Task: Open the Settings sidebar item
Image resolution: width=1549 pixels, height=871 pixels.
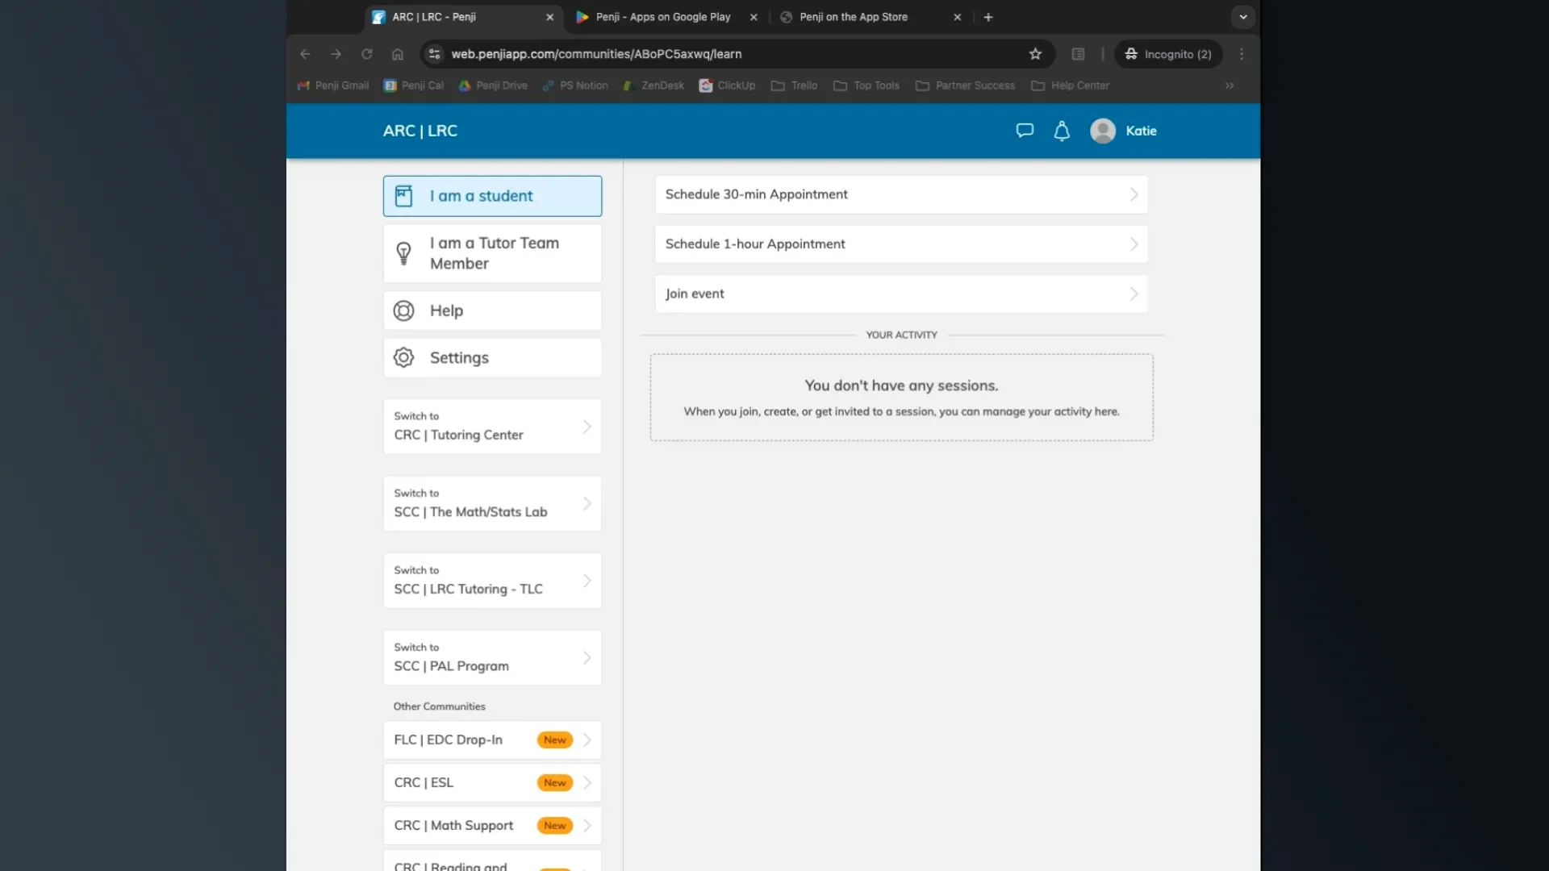Action: coord(492,357)
